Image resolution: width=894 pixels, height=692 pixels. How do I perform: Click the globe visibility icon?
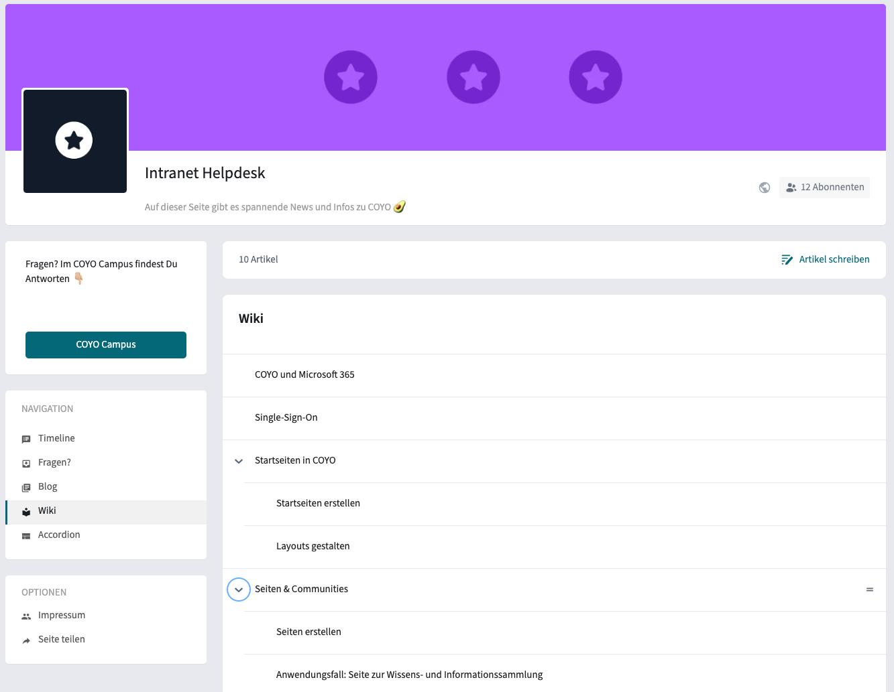[x=764, y=188]
